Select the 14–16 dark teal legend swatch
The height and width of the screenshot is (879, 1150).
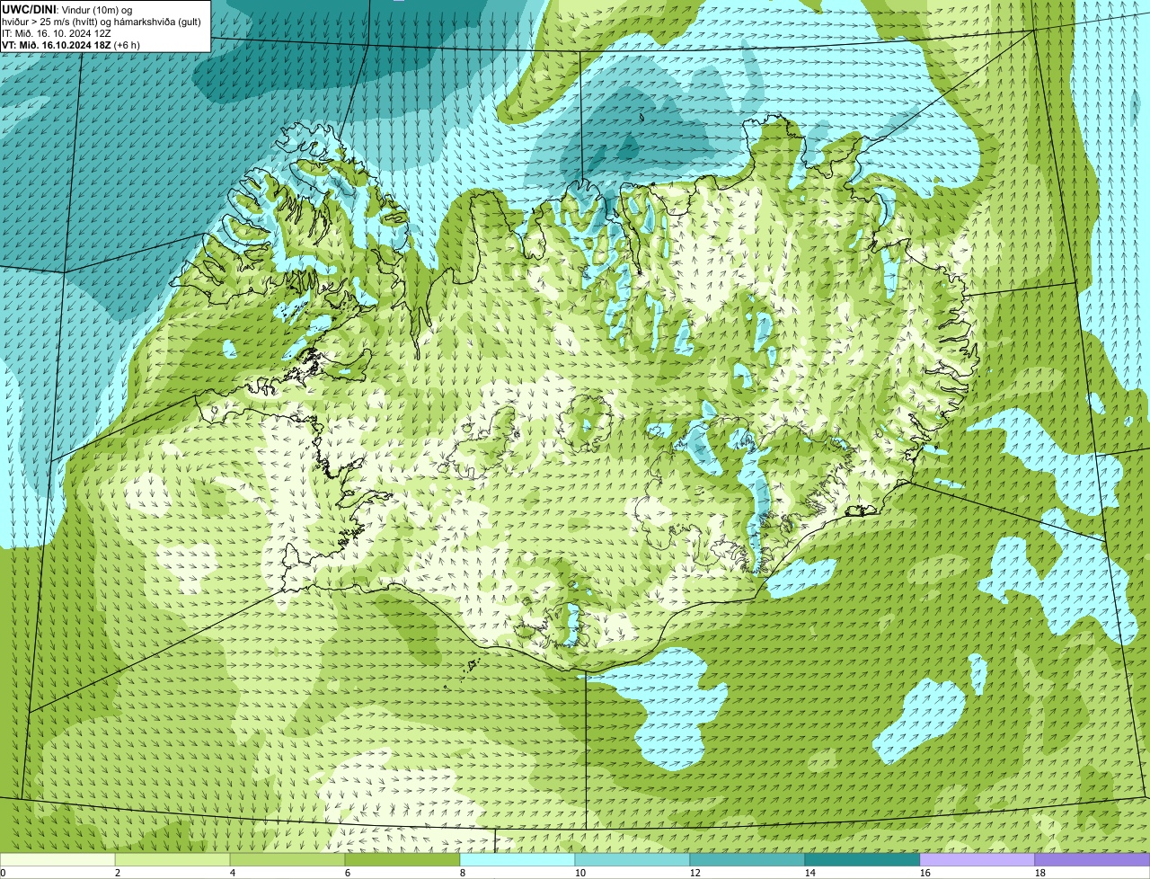[x=862, y=859]
